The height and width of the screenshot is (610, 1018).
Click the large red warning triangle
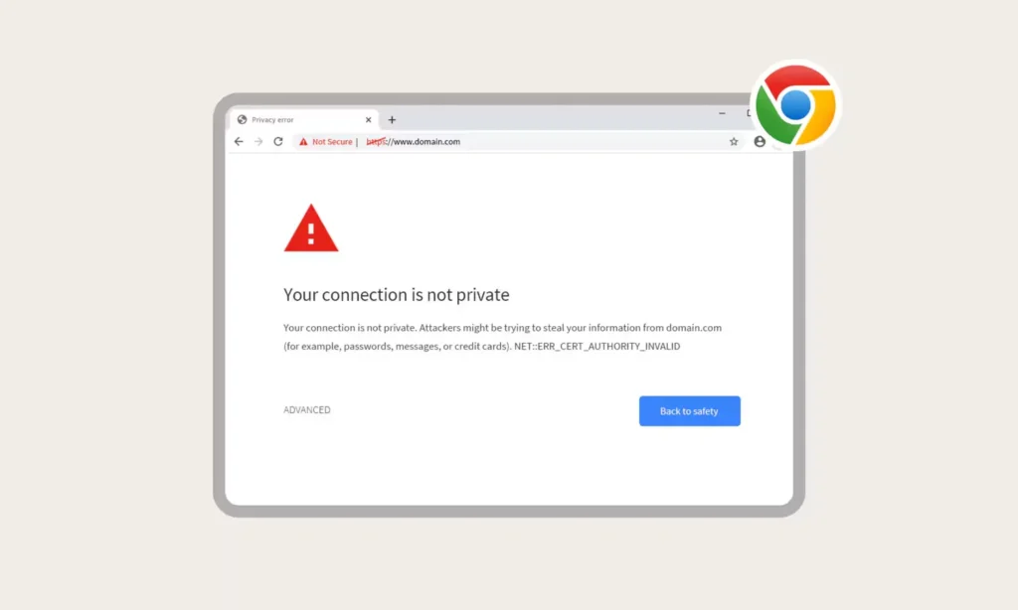pos(311,228)
